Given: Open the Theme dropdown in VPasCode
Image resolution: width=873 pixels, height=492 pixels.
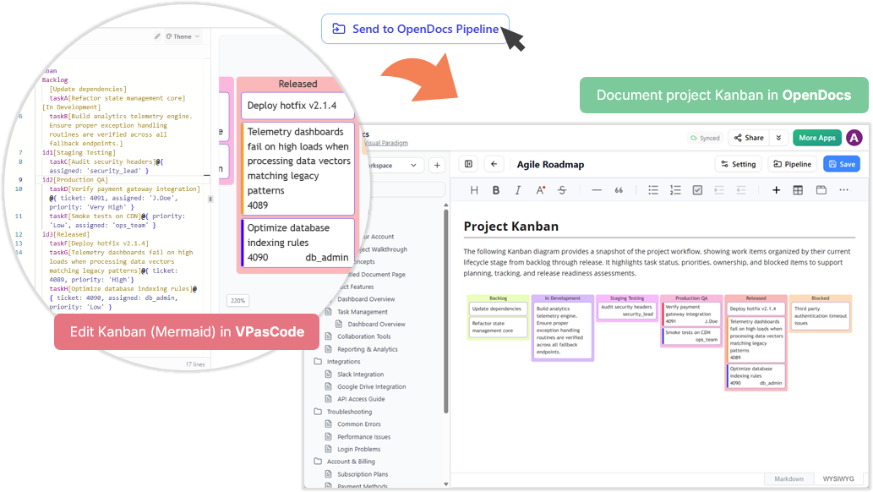Looking at the screenshot, I should click(x=183, y=36).
